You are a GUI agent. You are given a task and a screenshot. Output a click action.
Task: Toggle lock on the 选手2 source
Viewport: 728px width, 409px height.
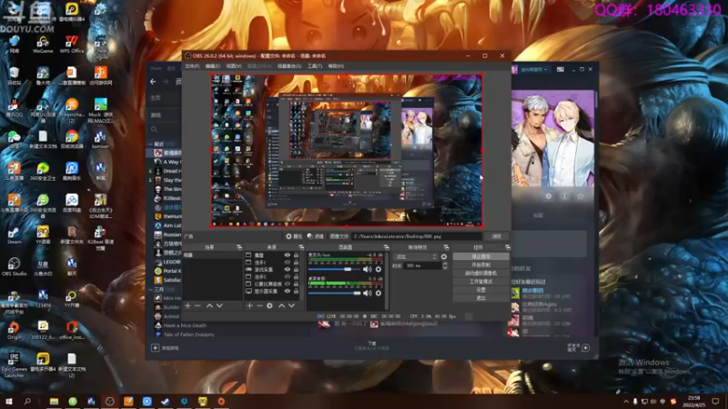296,277
